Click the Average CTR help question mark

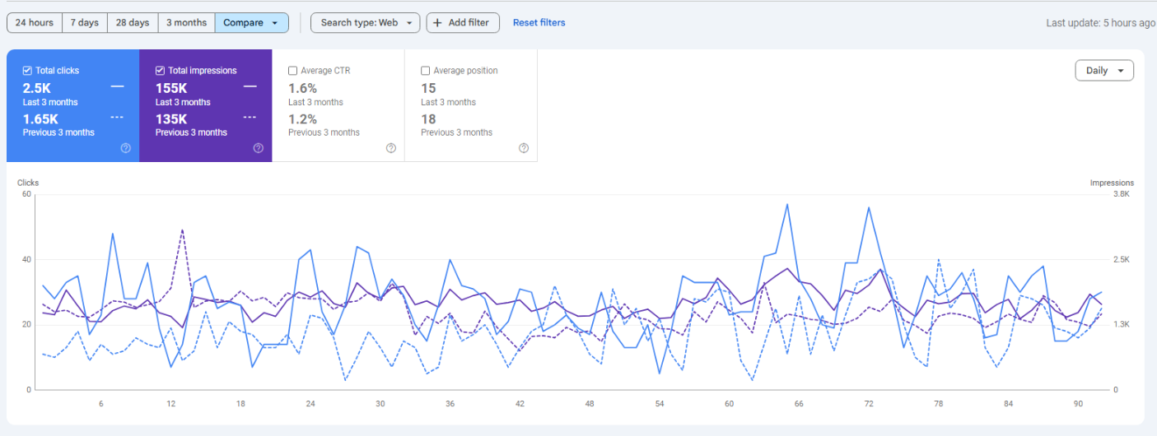point(391,148)
